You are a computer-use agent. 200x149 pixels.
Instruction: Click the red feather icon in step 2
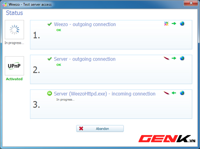[166, 58]
